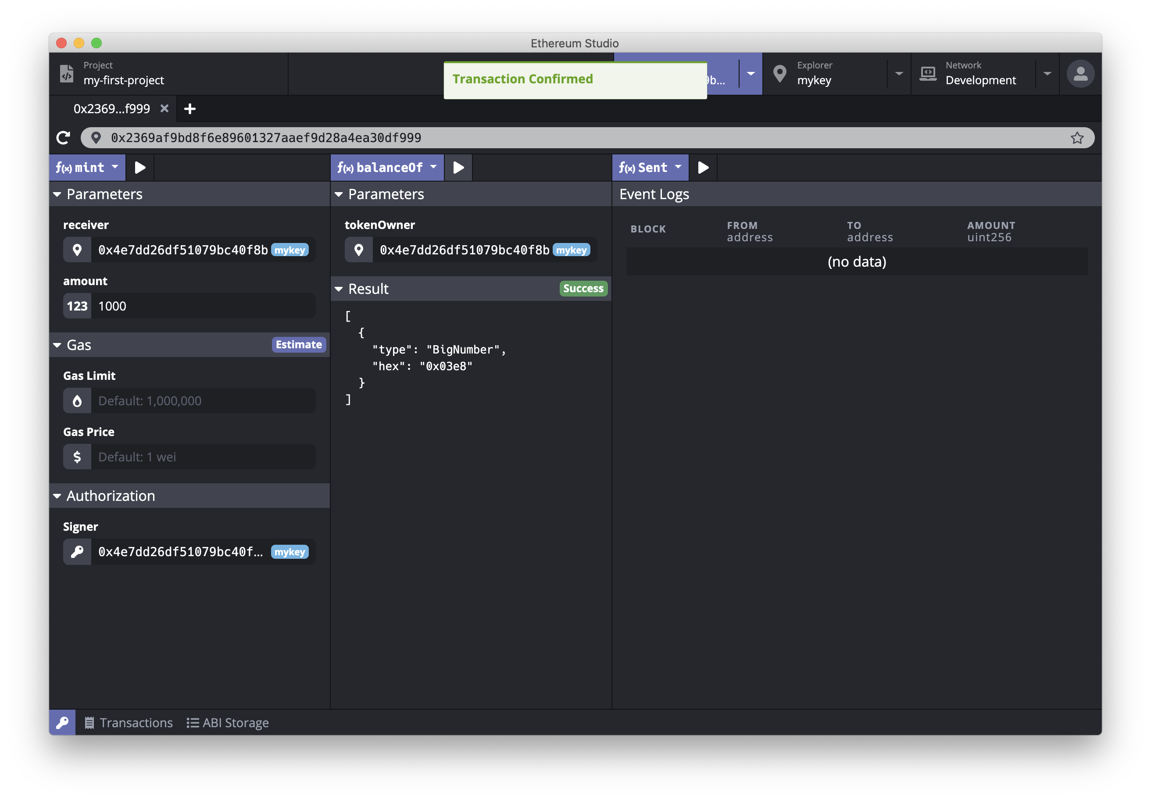Screen dimensions: 1151x800
Task: Click the Gas Limit input field
Action: coord(203,401)
